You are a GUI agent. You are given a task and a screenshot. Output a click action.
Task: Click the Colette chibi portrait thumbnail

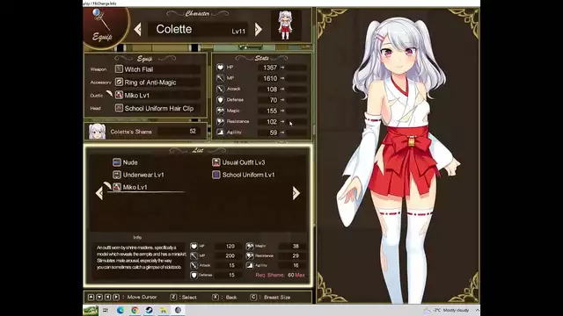(x=285, y=25)
